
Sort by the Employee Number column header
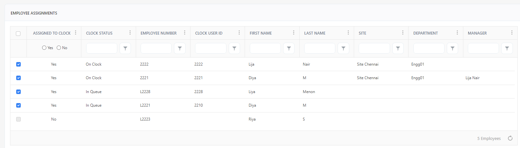(x=158, y=33)
